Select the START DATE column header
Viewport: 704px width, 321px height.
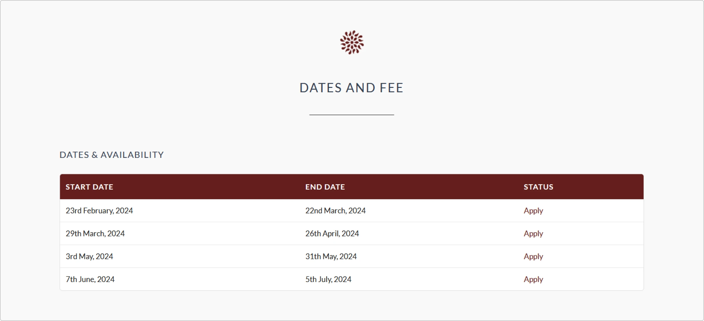pyautogui.click(x=89, y=187)
